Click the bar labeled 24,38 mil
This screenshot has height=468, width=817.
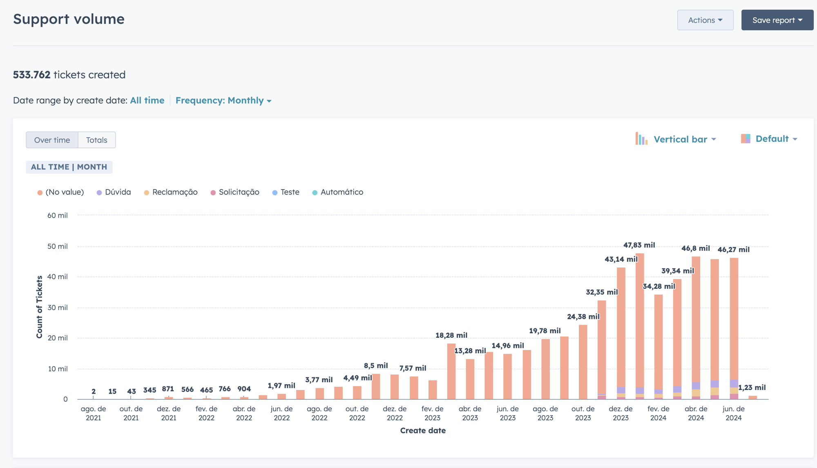click(x=583, y=362)
